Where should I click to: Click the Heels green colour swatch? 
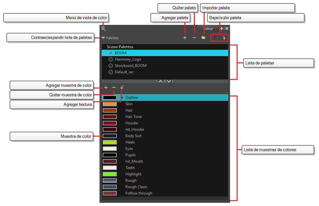point(110,142)
